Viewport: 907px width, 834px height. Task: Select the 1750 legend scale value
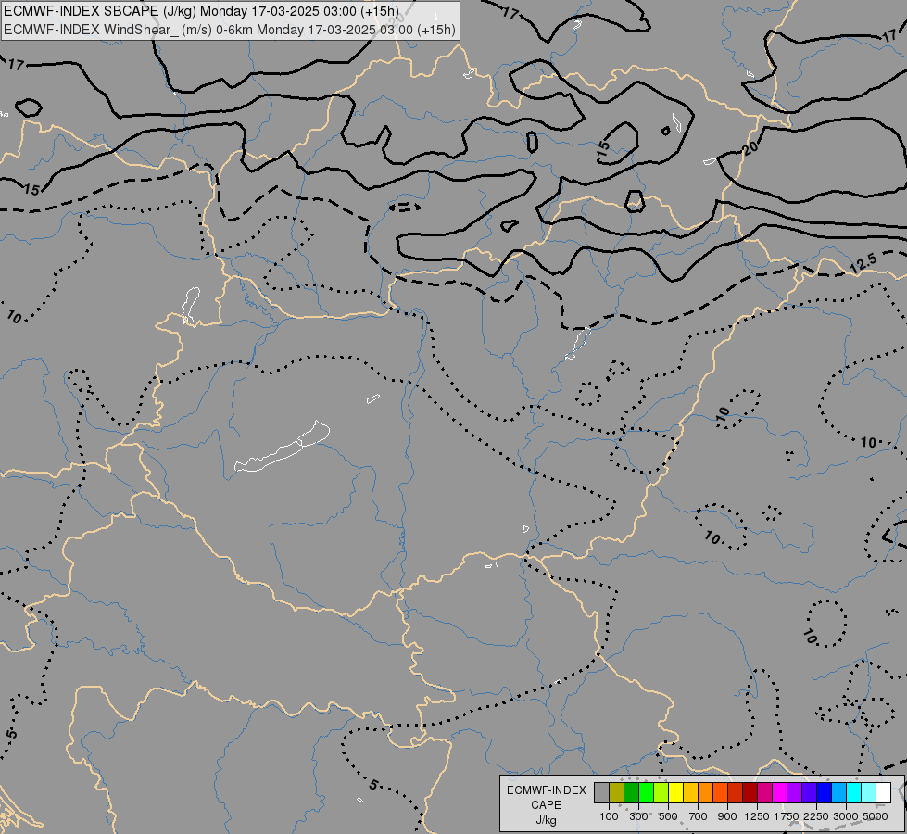pyautogui.click(x=787, y=816)
